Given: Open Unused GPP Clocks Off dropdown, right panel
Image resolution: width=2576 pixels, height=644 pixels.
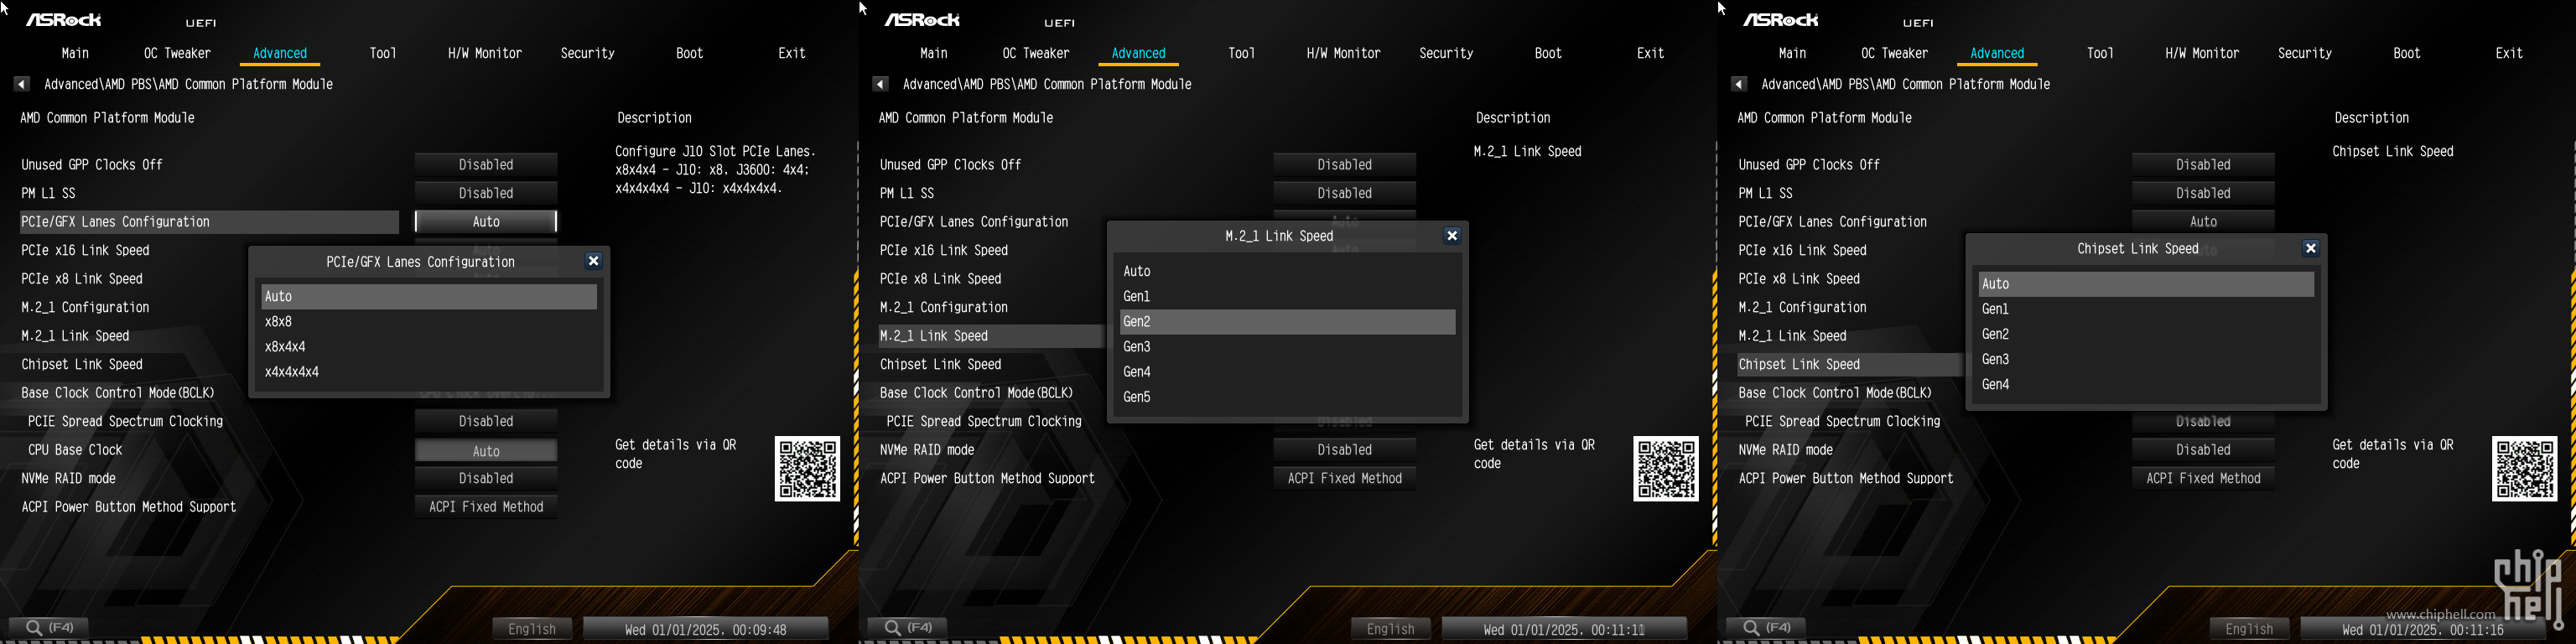Looking at the screenshot, I should coord(2203,165).
